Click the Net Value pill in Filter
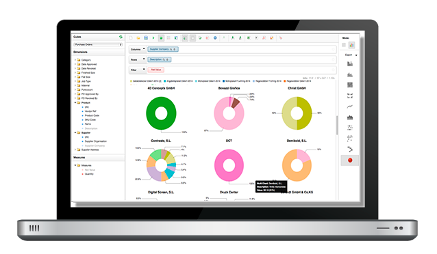Viewport: 437px width, 254px height. [x=155, y=70]
